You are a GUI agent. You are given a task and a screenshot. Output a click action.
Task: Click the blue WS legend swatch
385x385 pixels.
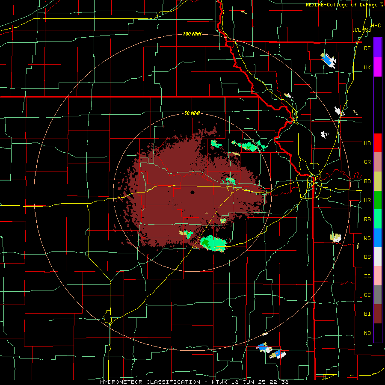pos(378,238)
